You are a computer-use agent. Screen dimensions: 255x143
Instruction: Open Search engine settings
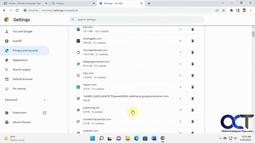point(22,70)
